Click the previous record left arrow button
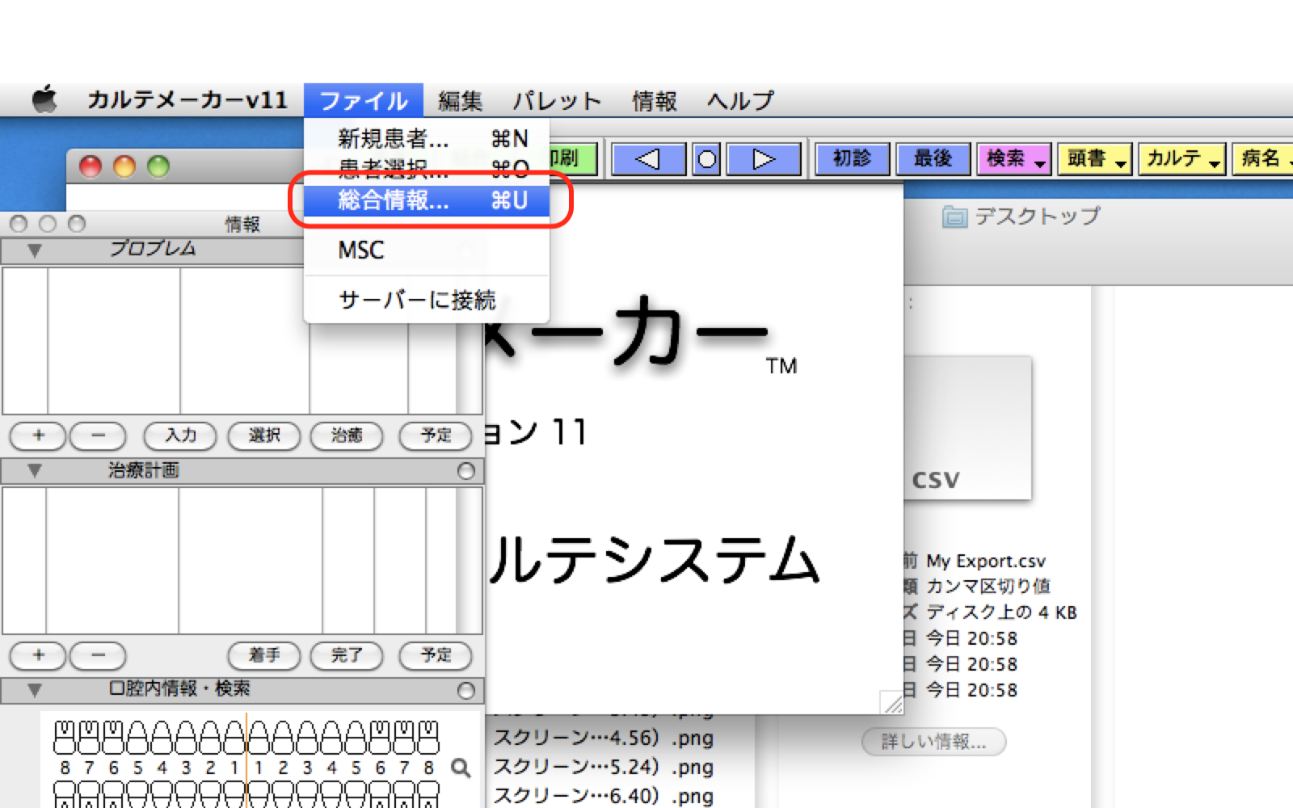This screenshot has width=1293, height=808. 648,159
